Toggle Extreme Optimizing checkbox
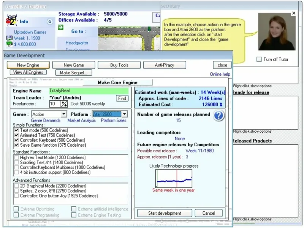Viewport: 304px width, 228px height. (x=16, y=209)
